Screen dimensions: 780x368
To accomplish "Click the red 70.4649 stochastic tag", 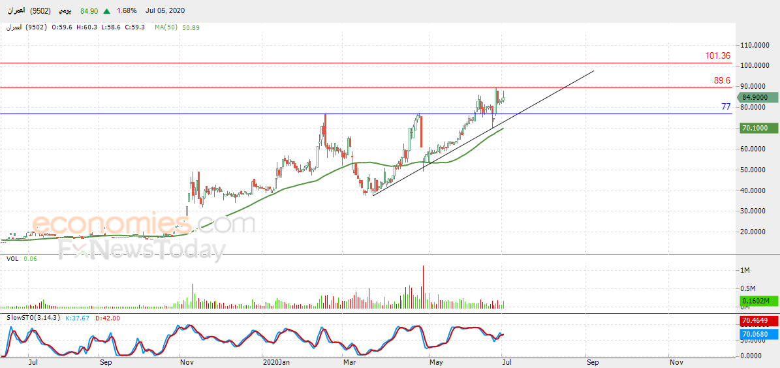I will 758,321.
